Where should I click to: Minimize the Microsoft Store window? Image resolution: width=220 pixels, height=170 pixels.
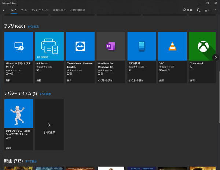click(199, 3)
